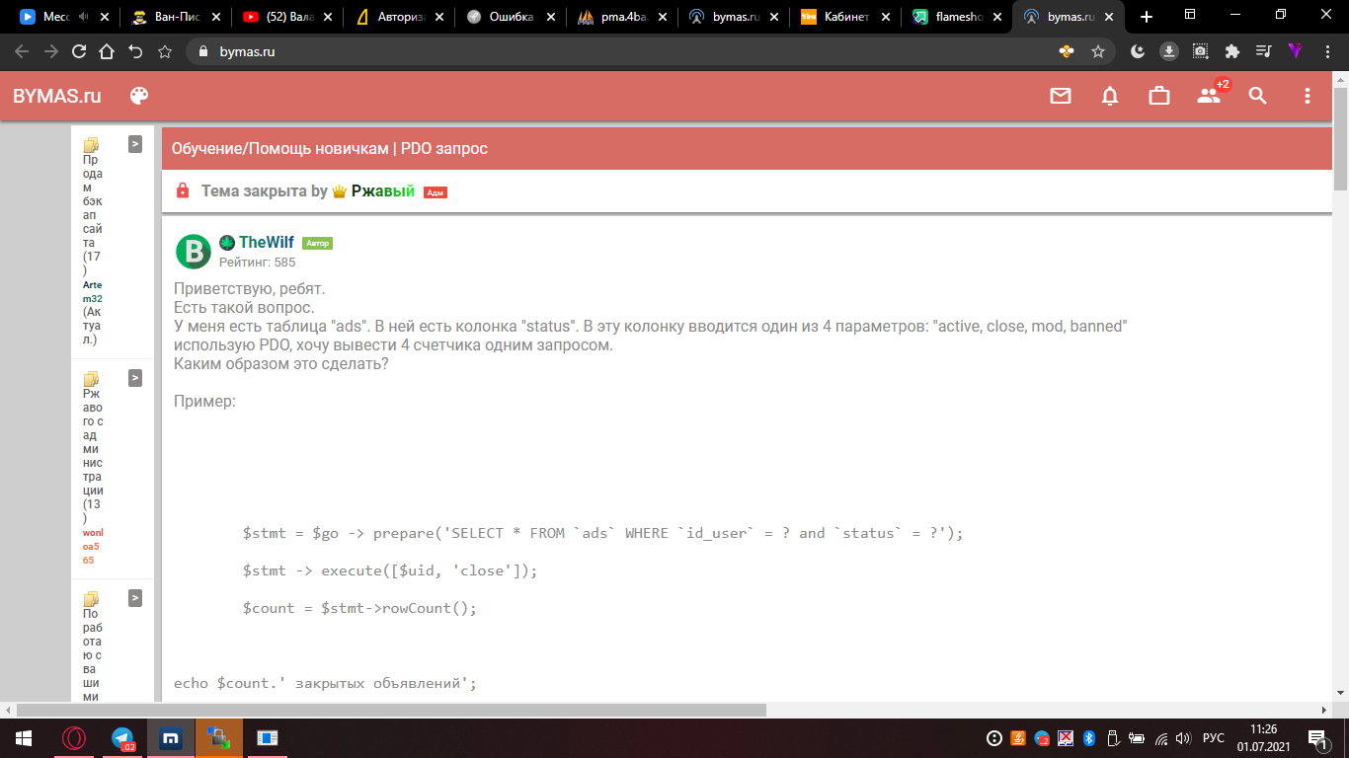Switch to the Кабинет tab
The image size is (1349, 758).
tap(846, 17)
